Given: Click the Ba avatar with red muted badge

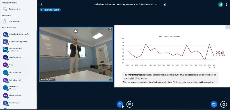Looking at the screenshot, I should click(x=5, y=42).
